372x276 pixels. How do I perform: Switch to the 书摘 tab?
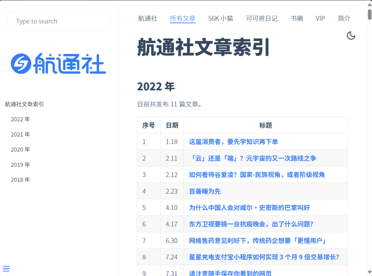click(297, 19)
